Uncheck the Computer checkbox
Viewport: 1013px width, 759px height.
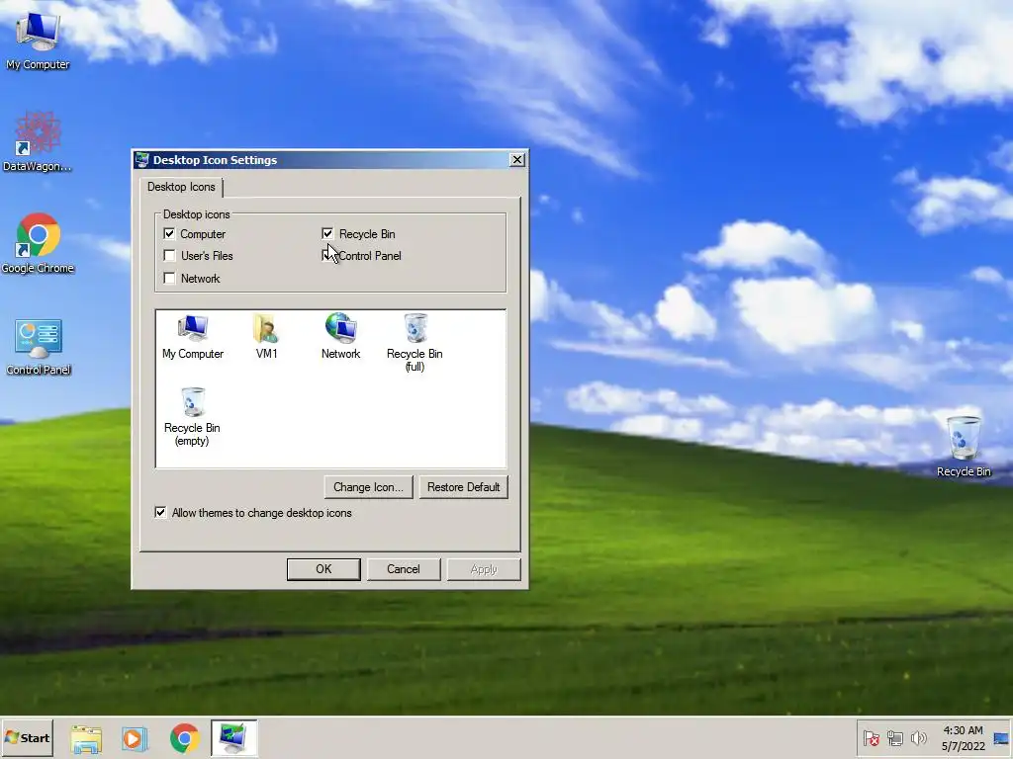tap(169, 233)
